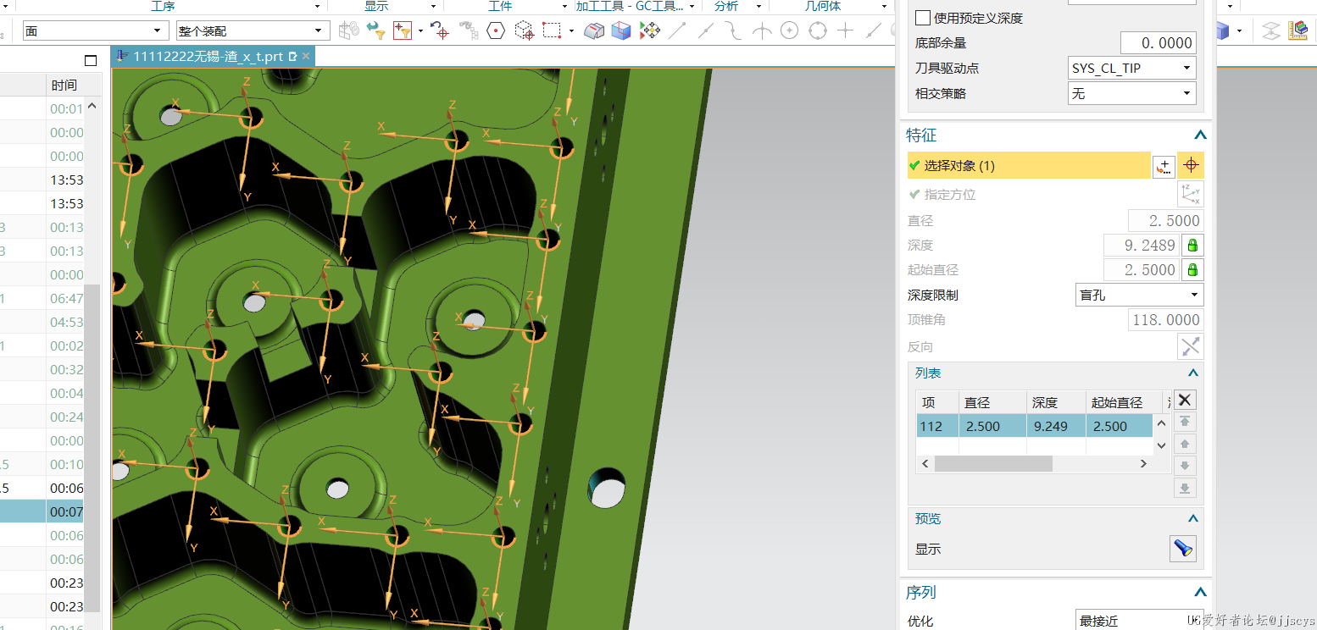Click the move up arrow in list
The image size is (1317, 630).
coord(1185,444)
